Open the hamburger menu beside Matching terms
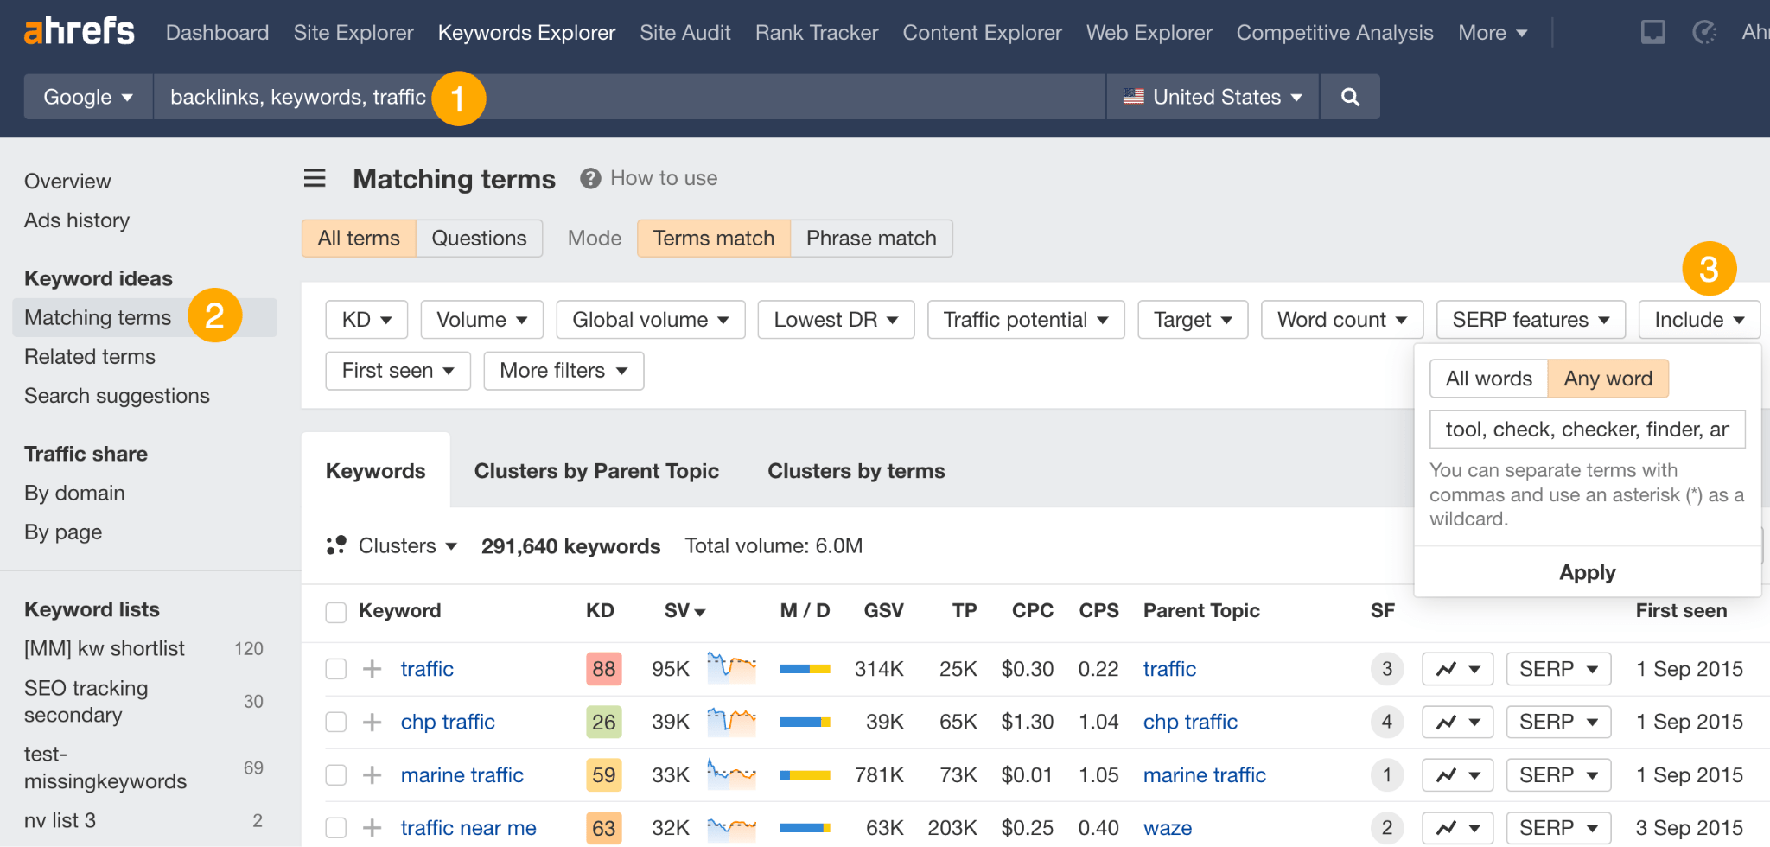The image size is (1770, 847). pyautogui.click(x=315, y=178)
